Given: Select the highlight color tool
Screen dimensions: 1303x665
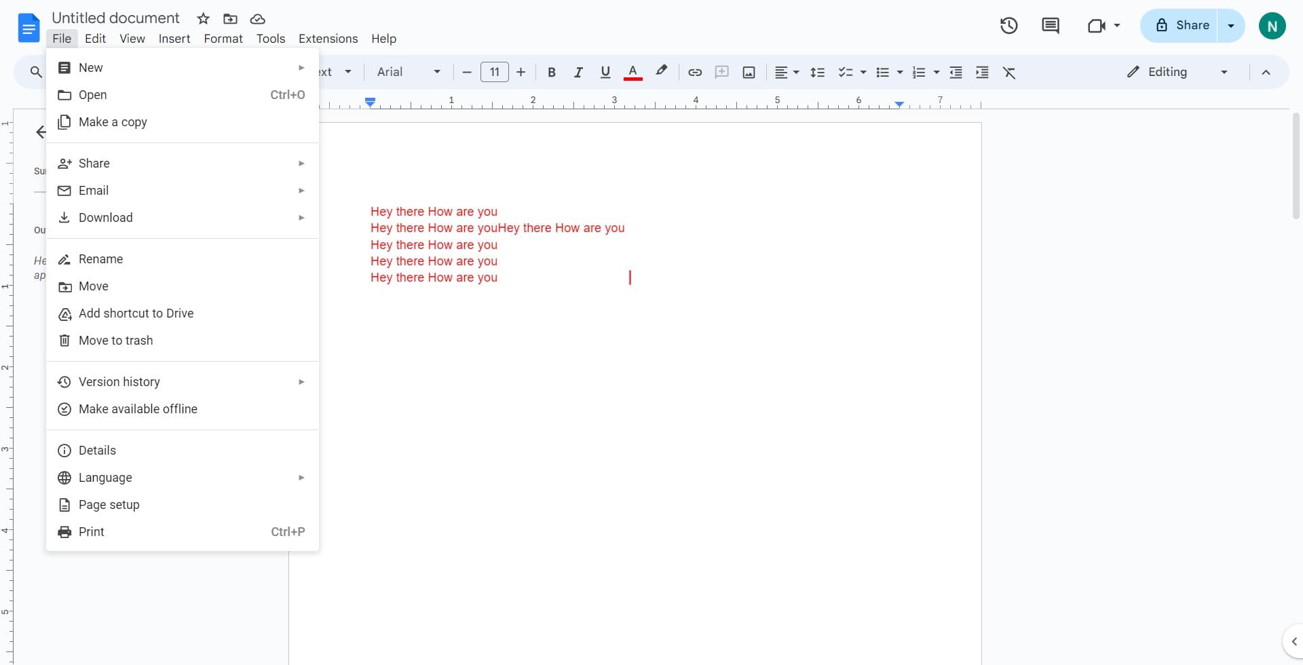Looking at the screenshot, I should coord(661,72).
